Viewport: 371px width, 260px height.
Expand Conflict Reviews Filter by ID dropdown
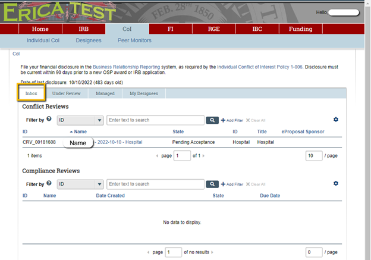(80, 120)
